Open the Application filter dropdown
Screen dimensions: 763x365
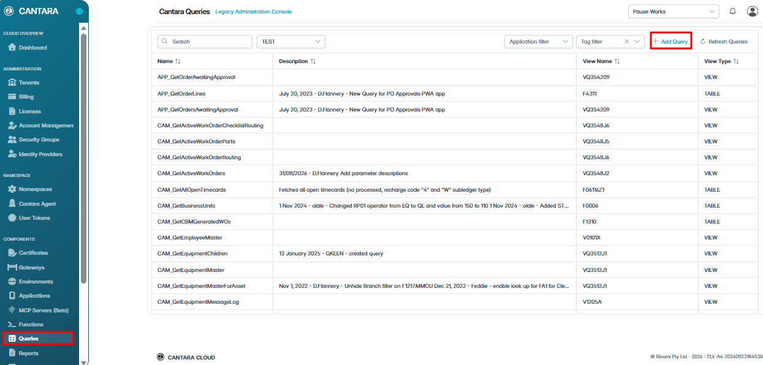click(539, 42)
